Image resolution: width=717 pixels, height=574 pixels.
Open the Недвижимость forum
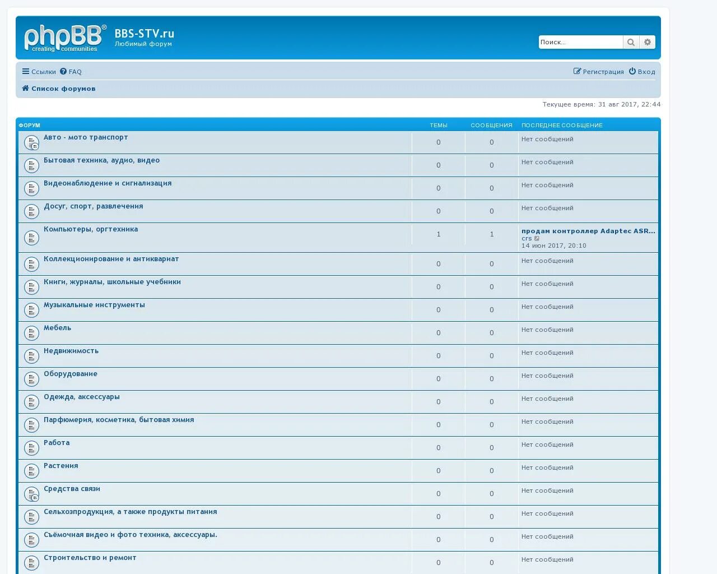tap(71, 351)
